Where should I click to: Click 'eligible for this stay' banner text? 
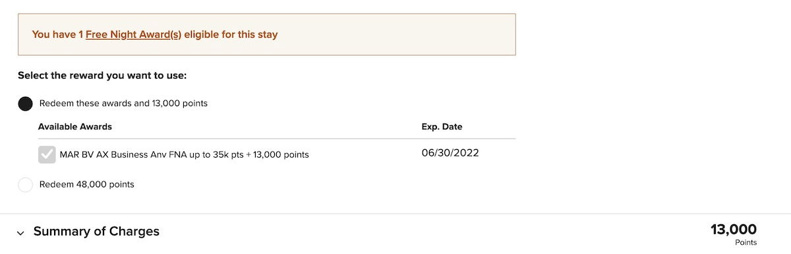(231, 34)
